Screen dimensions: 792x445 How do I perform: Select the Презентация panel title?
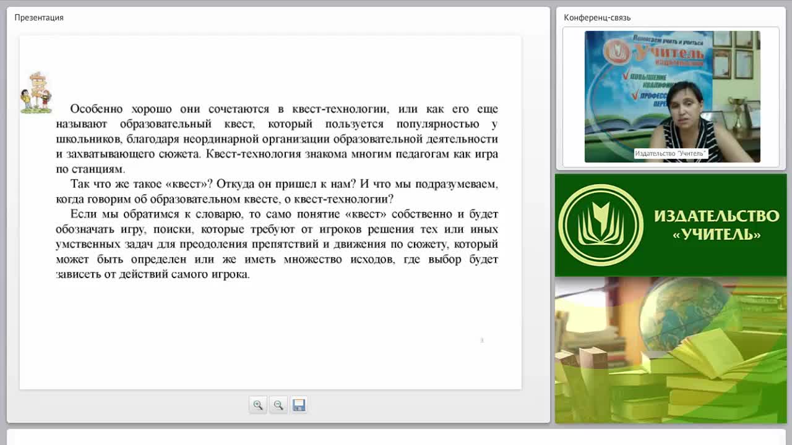pyautogui.click(x=39, y=17)
